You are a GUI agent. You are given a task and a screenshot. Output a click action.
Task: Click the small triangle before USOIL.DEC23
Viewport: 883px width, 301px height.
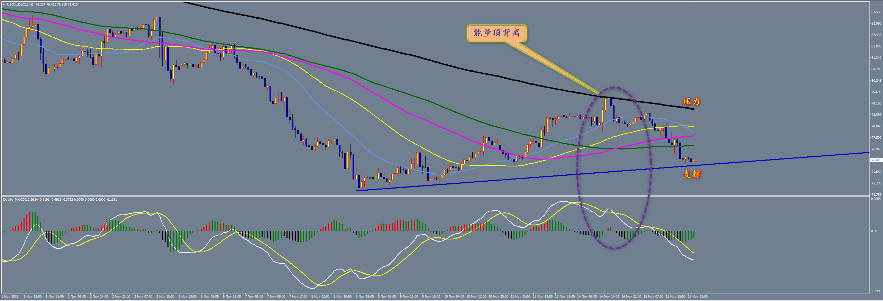pos(4,4)
